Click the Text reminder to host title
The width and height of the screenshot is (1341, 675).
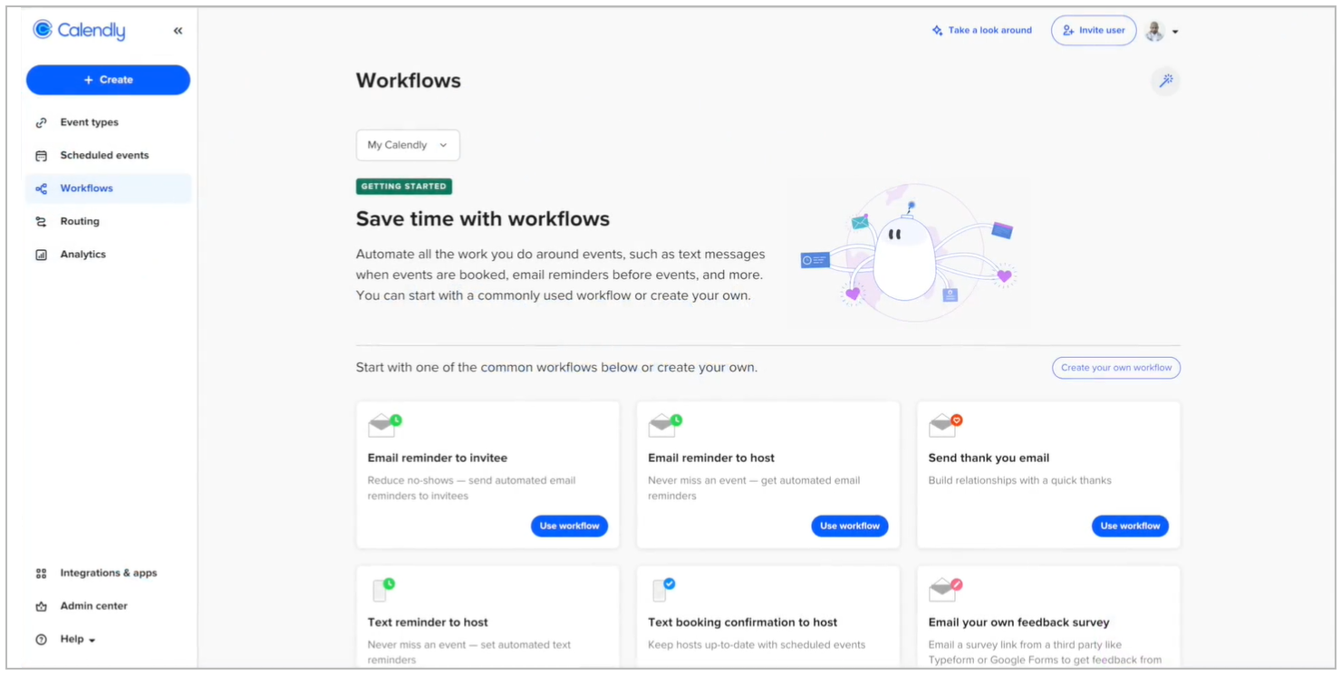(428, 622)
